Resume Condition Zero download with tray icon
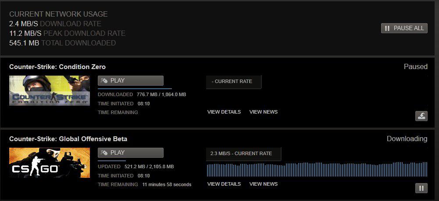The height and width of the screenshot is (201, 439). (421, 116)
